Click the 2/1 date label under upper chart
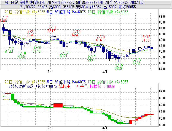 point(50,72)
